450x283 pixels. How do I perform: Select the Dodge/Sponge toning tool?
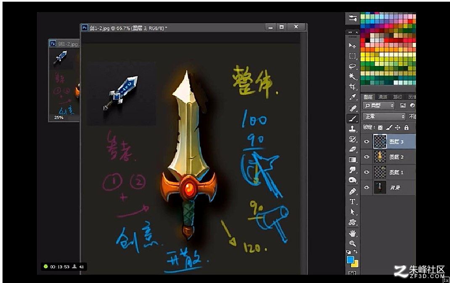click(x=352, y=180)
